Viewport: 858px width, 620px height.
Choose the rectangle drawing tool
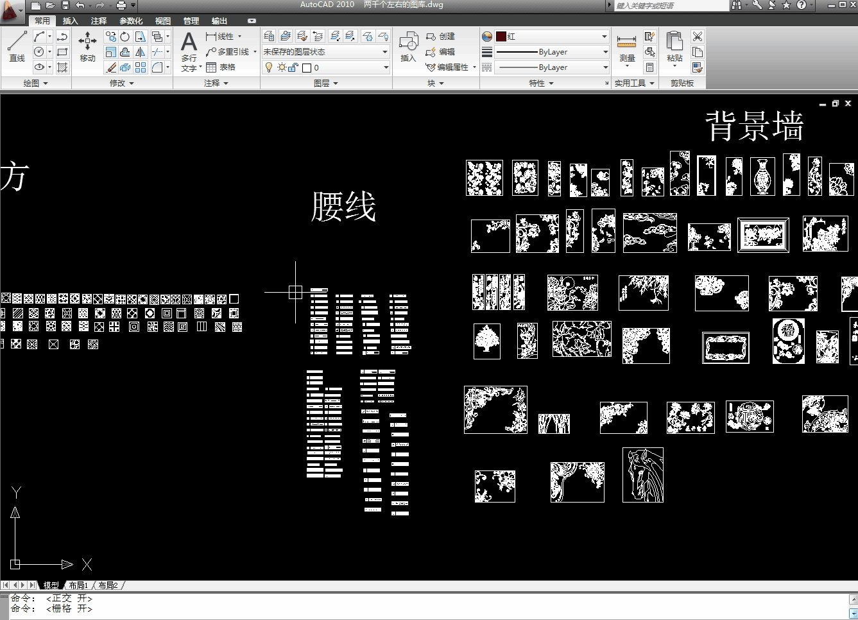point(62,52)
